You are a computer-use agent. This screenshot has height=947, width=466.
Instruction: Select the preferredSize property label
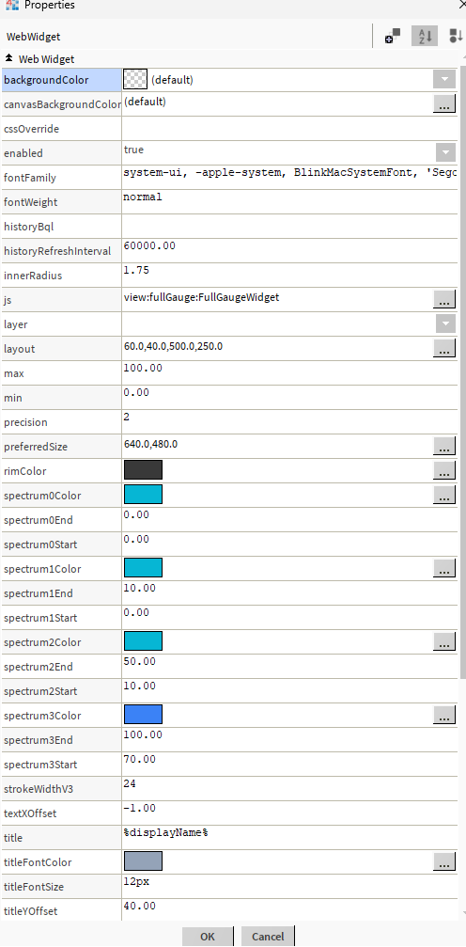click(36, 447)
